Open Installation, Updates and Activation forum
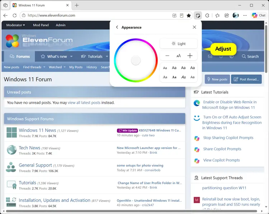Screen dimensions: 269x214 pos(55,200)
